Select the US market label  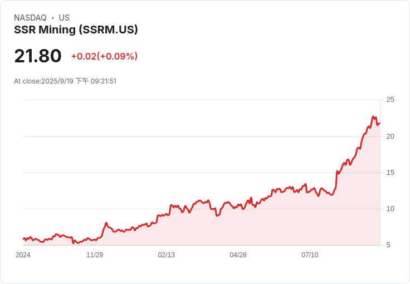(64, 18)
